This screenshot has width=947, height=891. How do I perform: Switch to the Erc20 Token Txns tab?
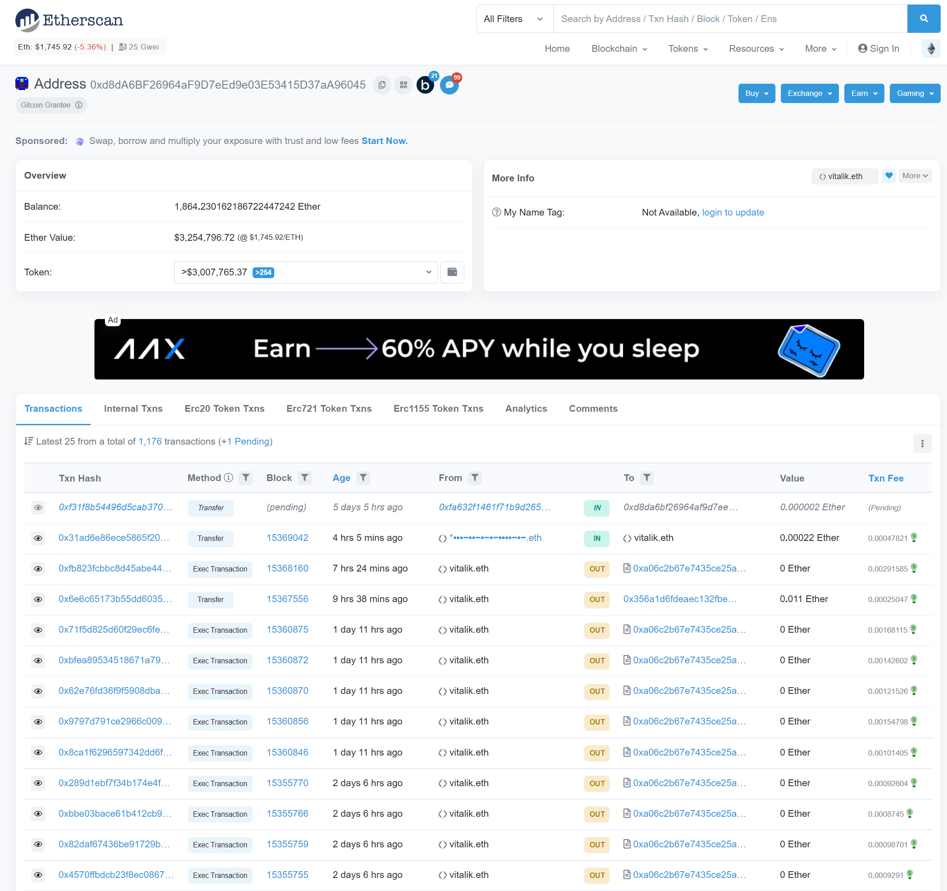(x=224, y=409)
